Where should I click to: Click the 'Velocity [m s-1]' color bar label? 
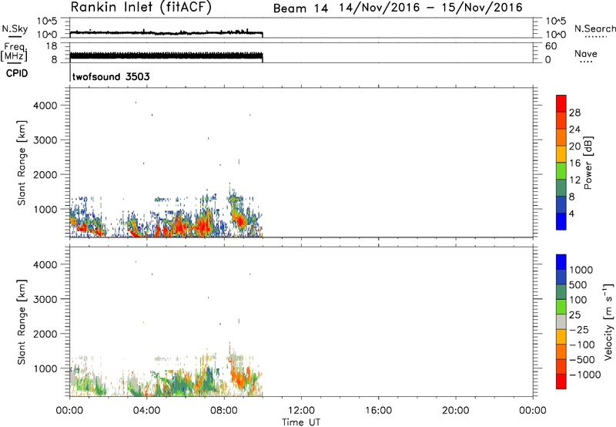(608, 321)
